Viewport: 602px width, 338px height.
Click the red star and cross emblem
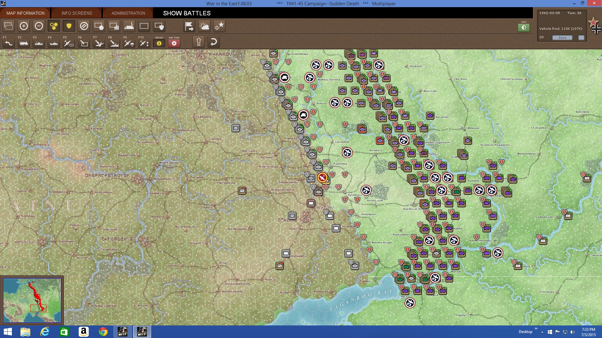pyautogui.click(x=595, y=26)
